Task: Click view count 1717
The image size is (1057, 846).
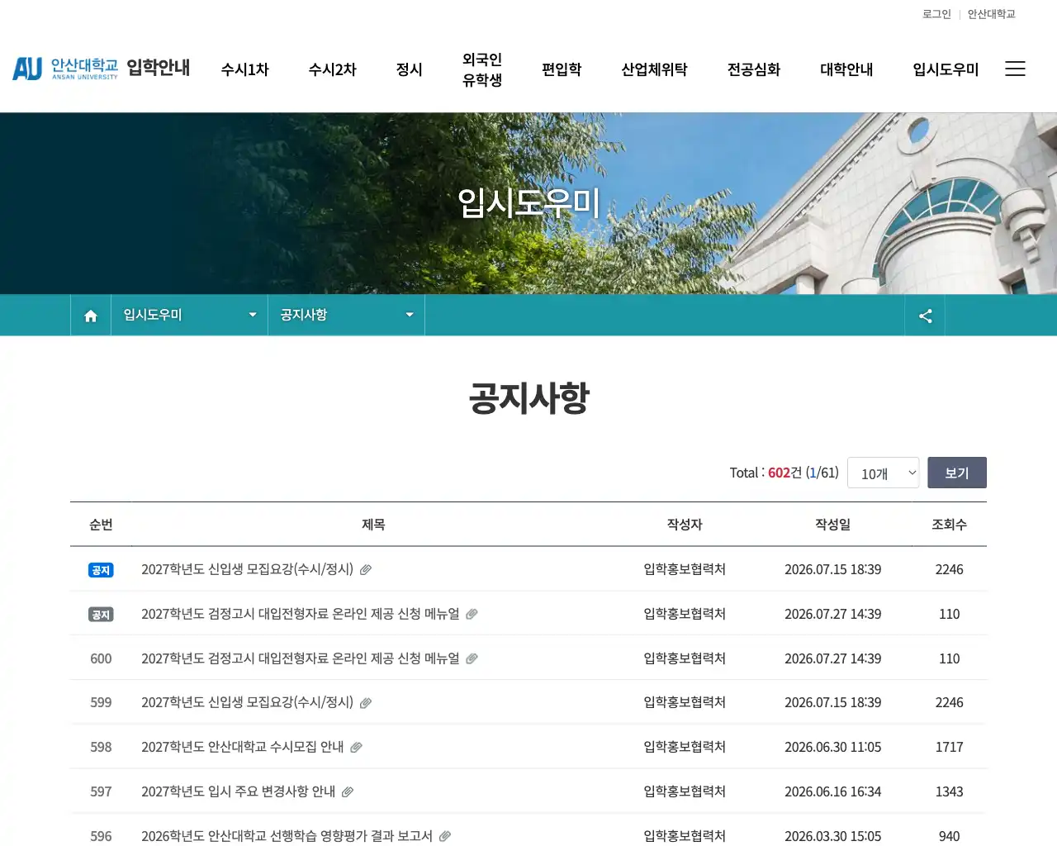Action: click(x=949, y=747)
